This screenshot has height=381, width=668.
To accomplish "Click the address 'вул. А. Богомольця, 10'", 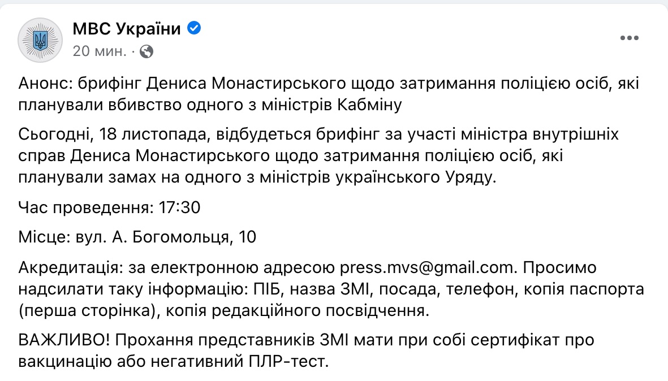I will [x=166, y=237].
